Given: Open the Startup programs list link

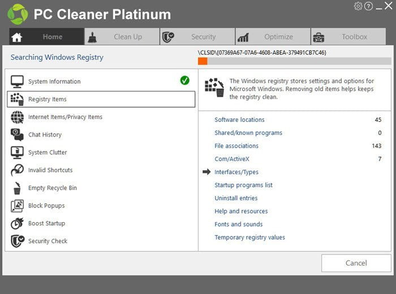Looking at the screenshot, I should pyautogui.click(x=243, y=185).
